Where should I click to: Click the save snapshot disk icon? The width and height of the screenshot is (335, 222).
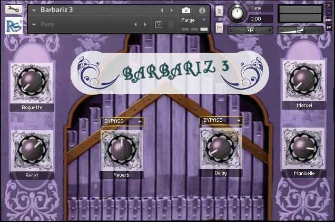159,24
